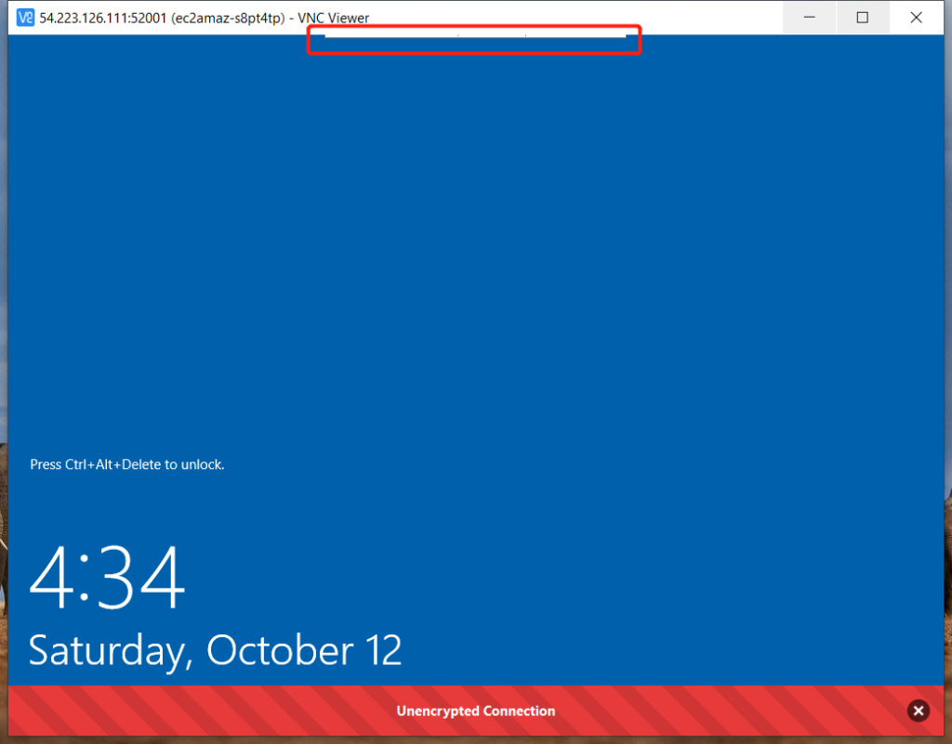Click the Saturday, October 12 date text
This screenshot has width=952, height=744.
(215, 650)
